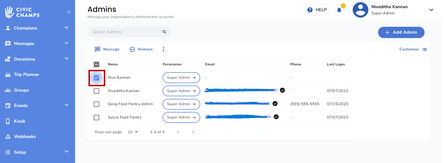Viewport: 444px width, 163px height.
Task: Open the three-dot more options menu
Action: pos(163,49)
